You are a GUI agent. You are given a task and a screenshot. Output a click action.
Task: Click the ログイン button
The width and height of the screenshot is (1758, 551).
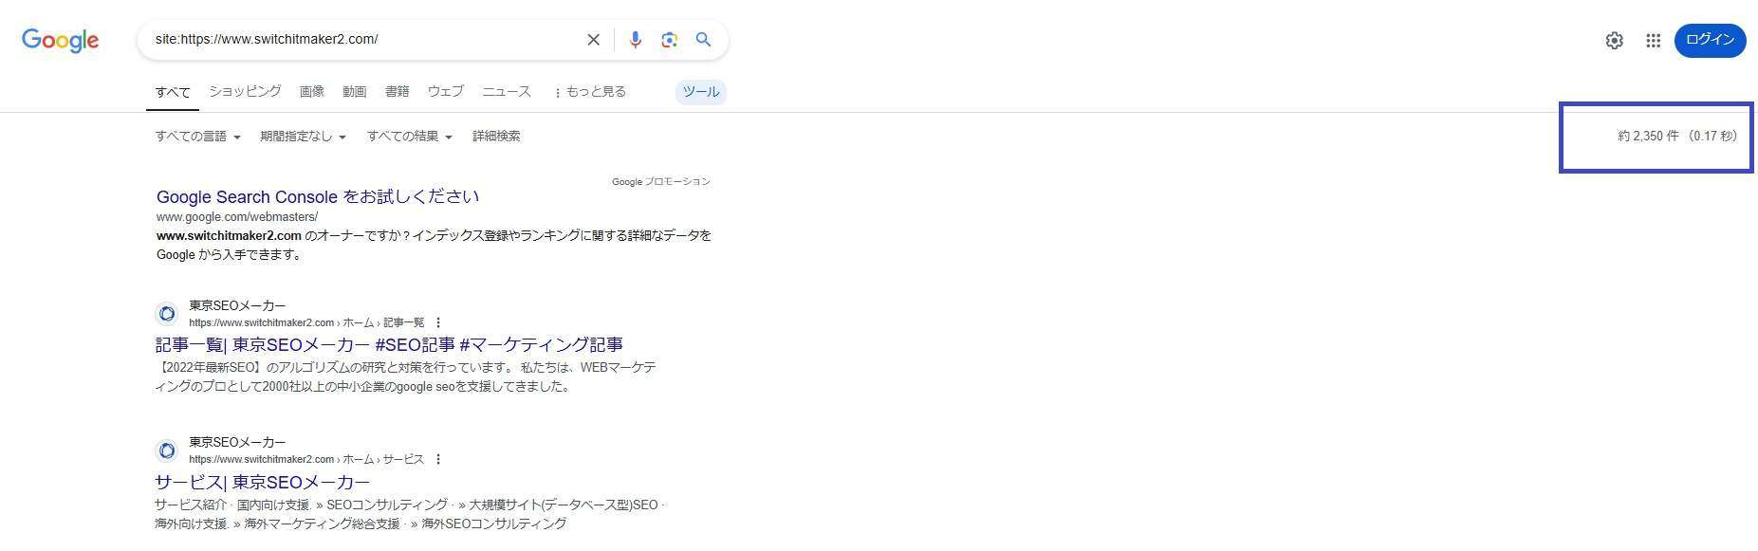pyautogui.click(x=1710, y=40)
